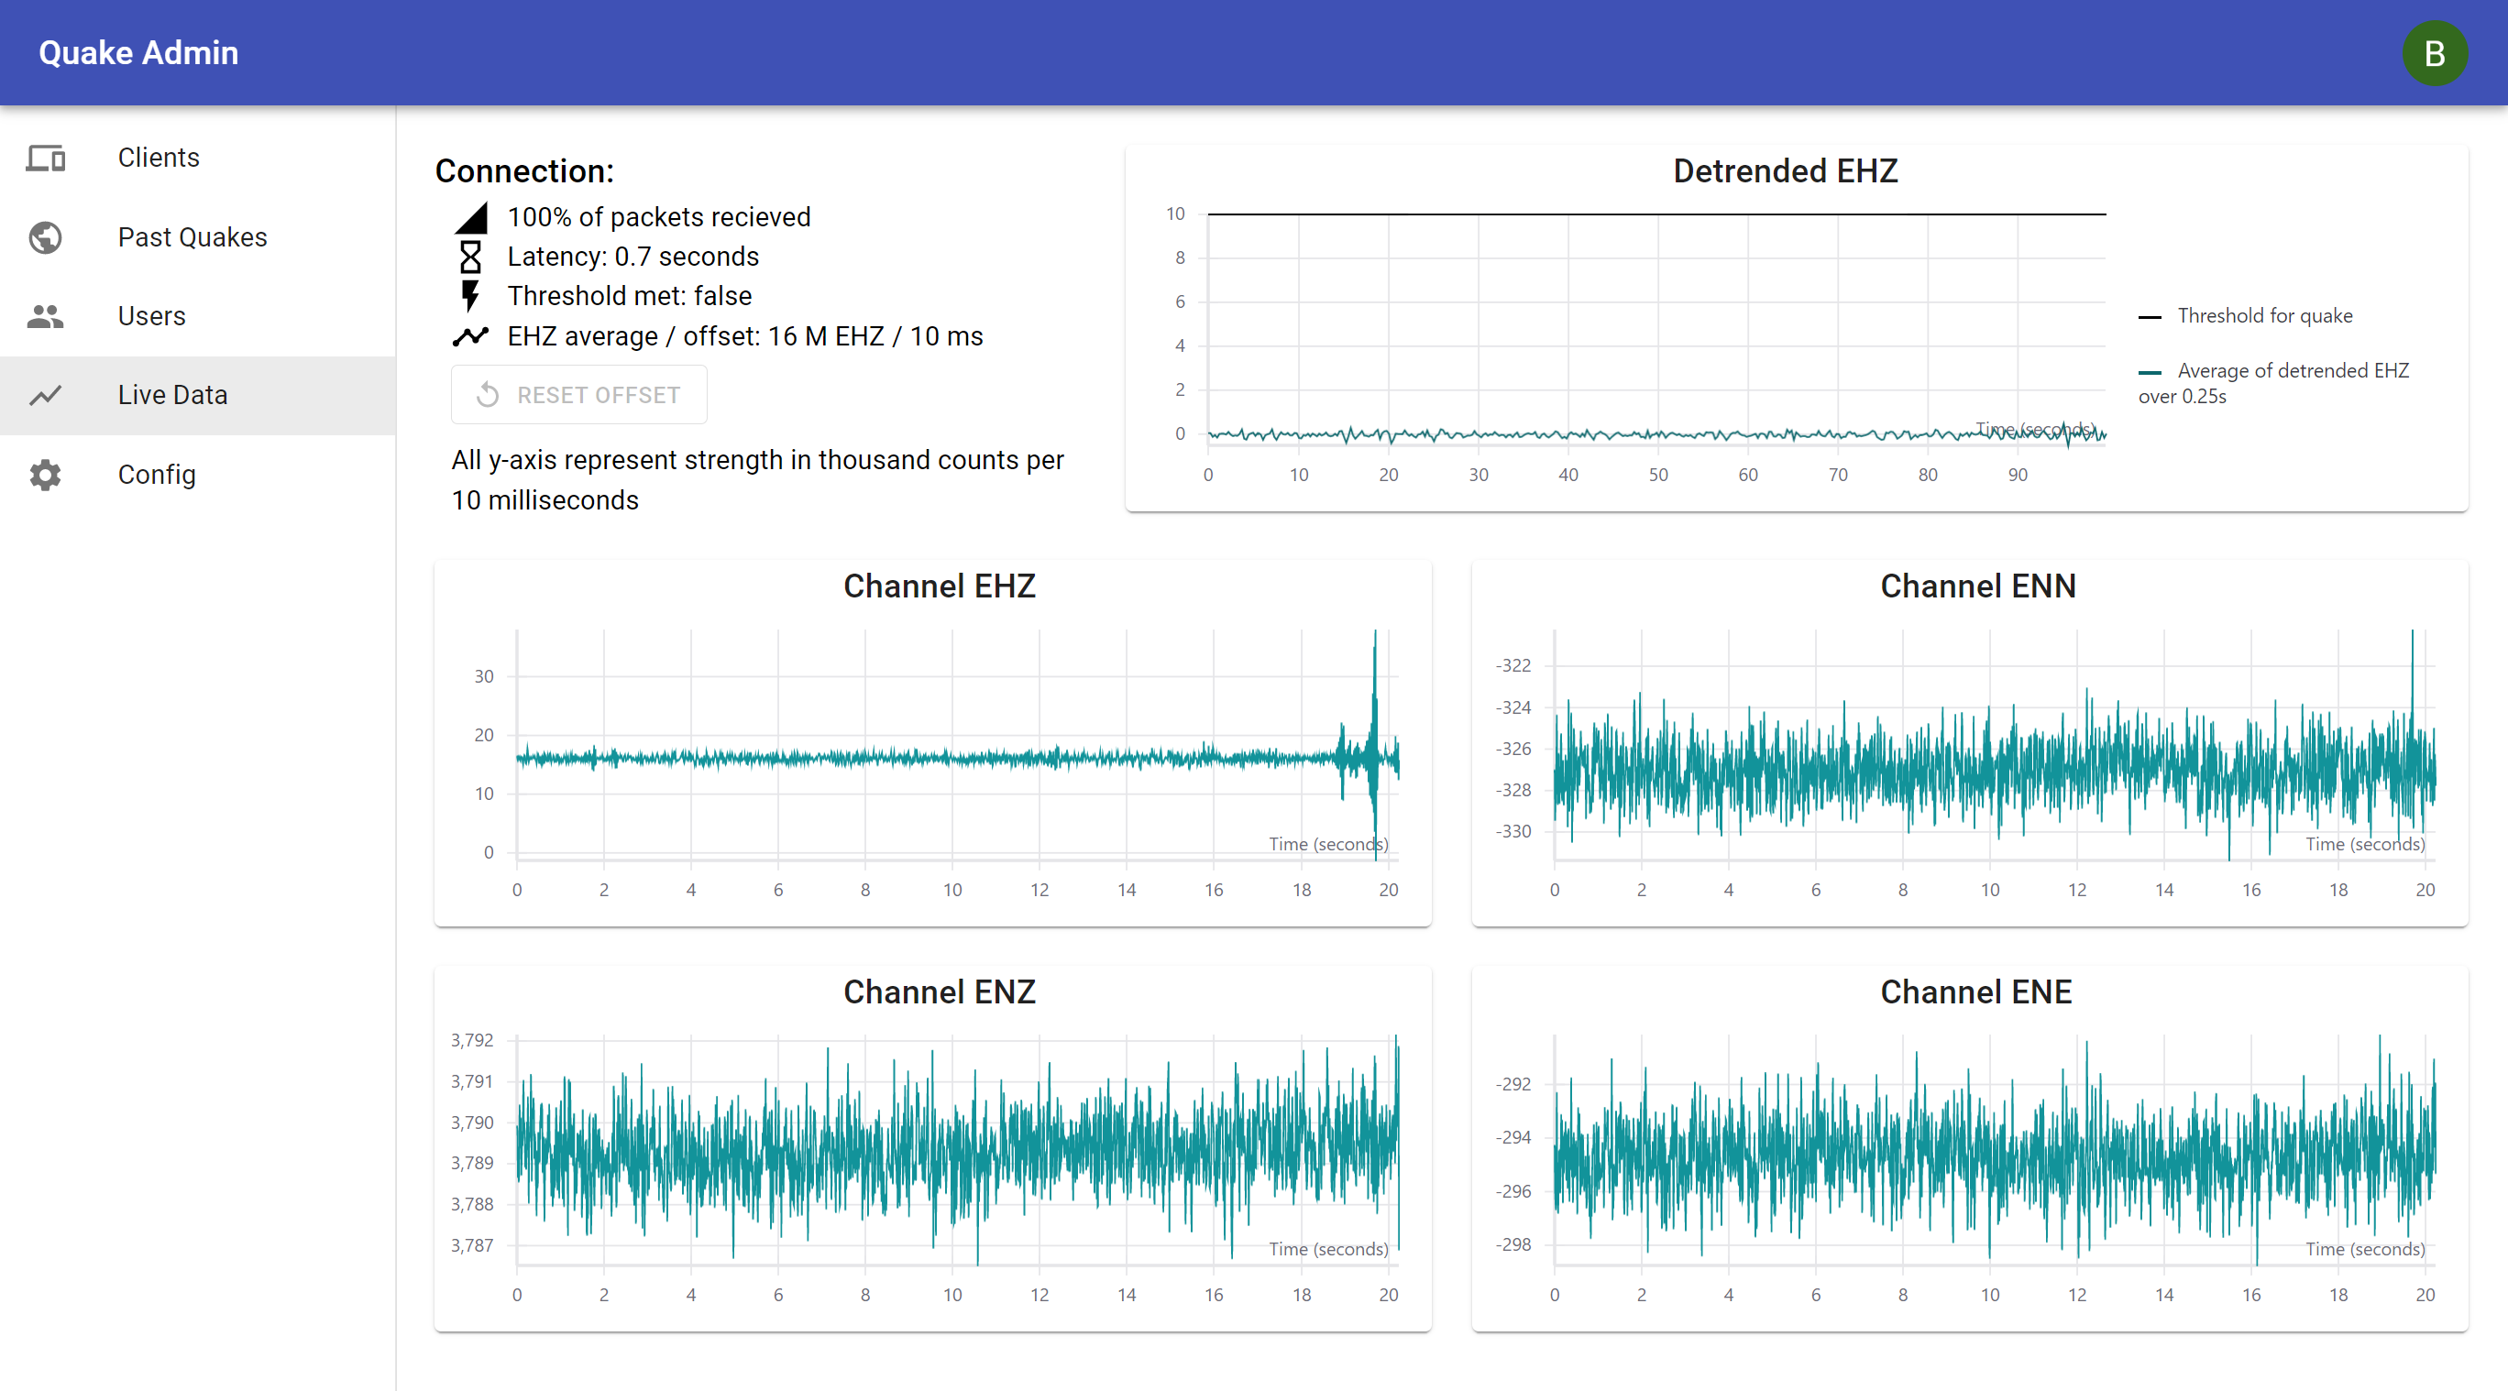Click the Clients devices icon
This screenshot has height=1391, width=2508.
click(x=45, y=158)
